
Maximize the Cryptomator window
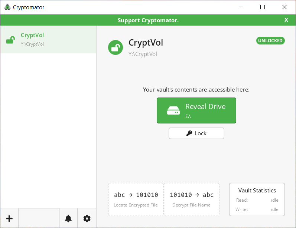point(263,7)
